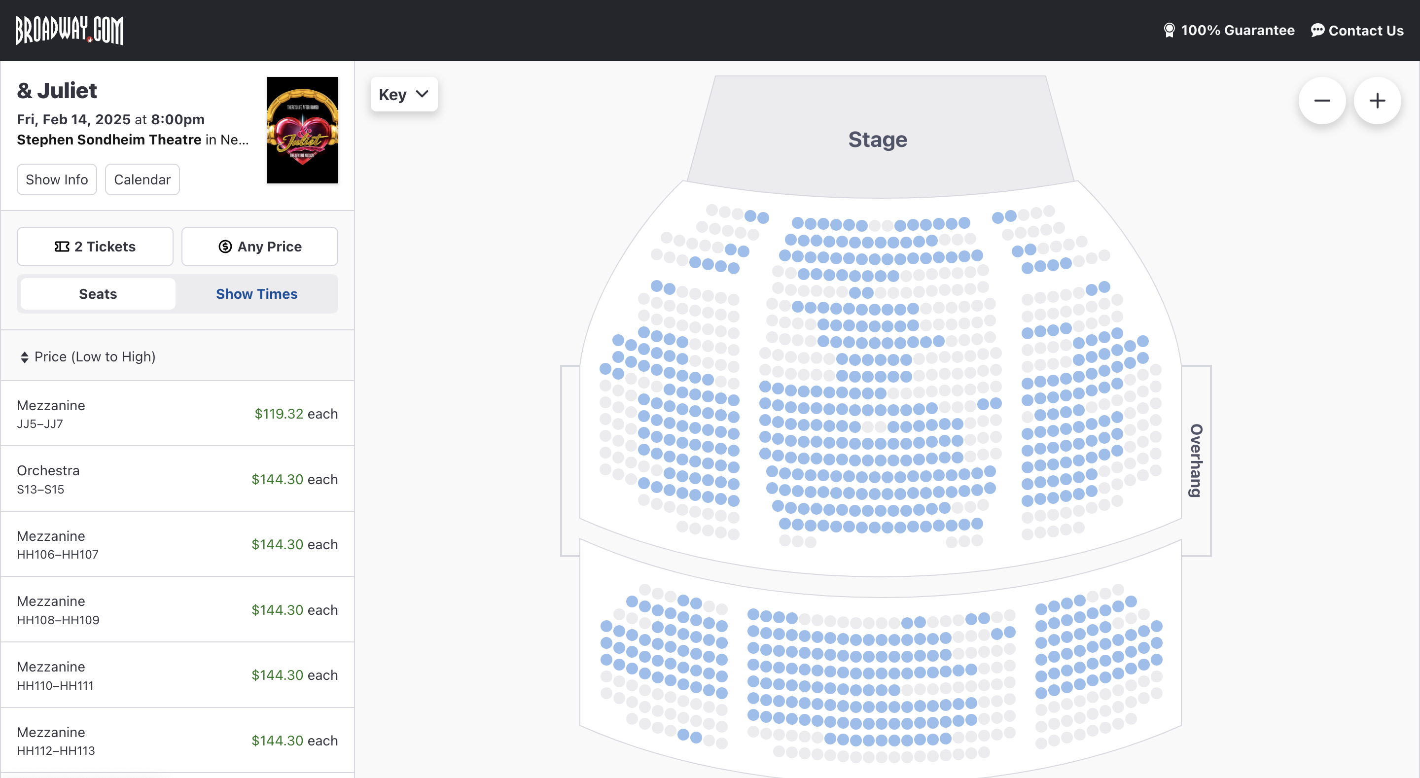The width and height of the screenshot is (1420, 778).
Task: Open the Show Info button
Action: coord(57,179)
